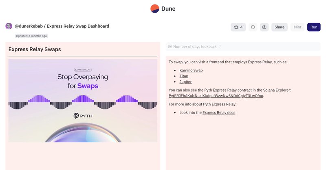Open the Jupiter link

pyautogui.click(x=185, y=82)
